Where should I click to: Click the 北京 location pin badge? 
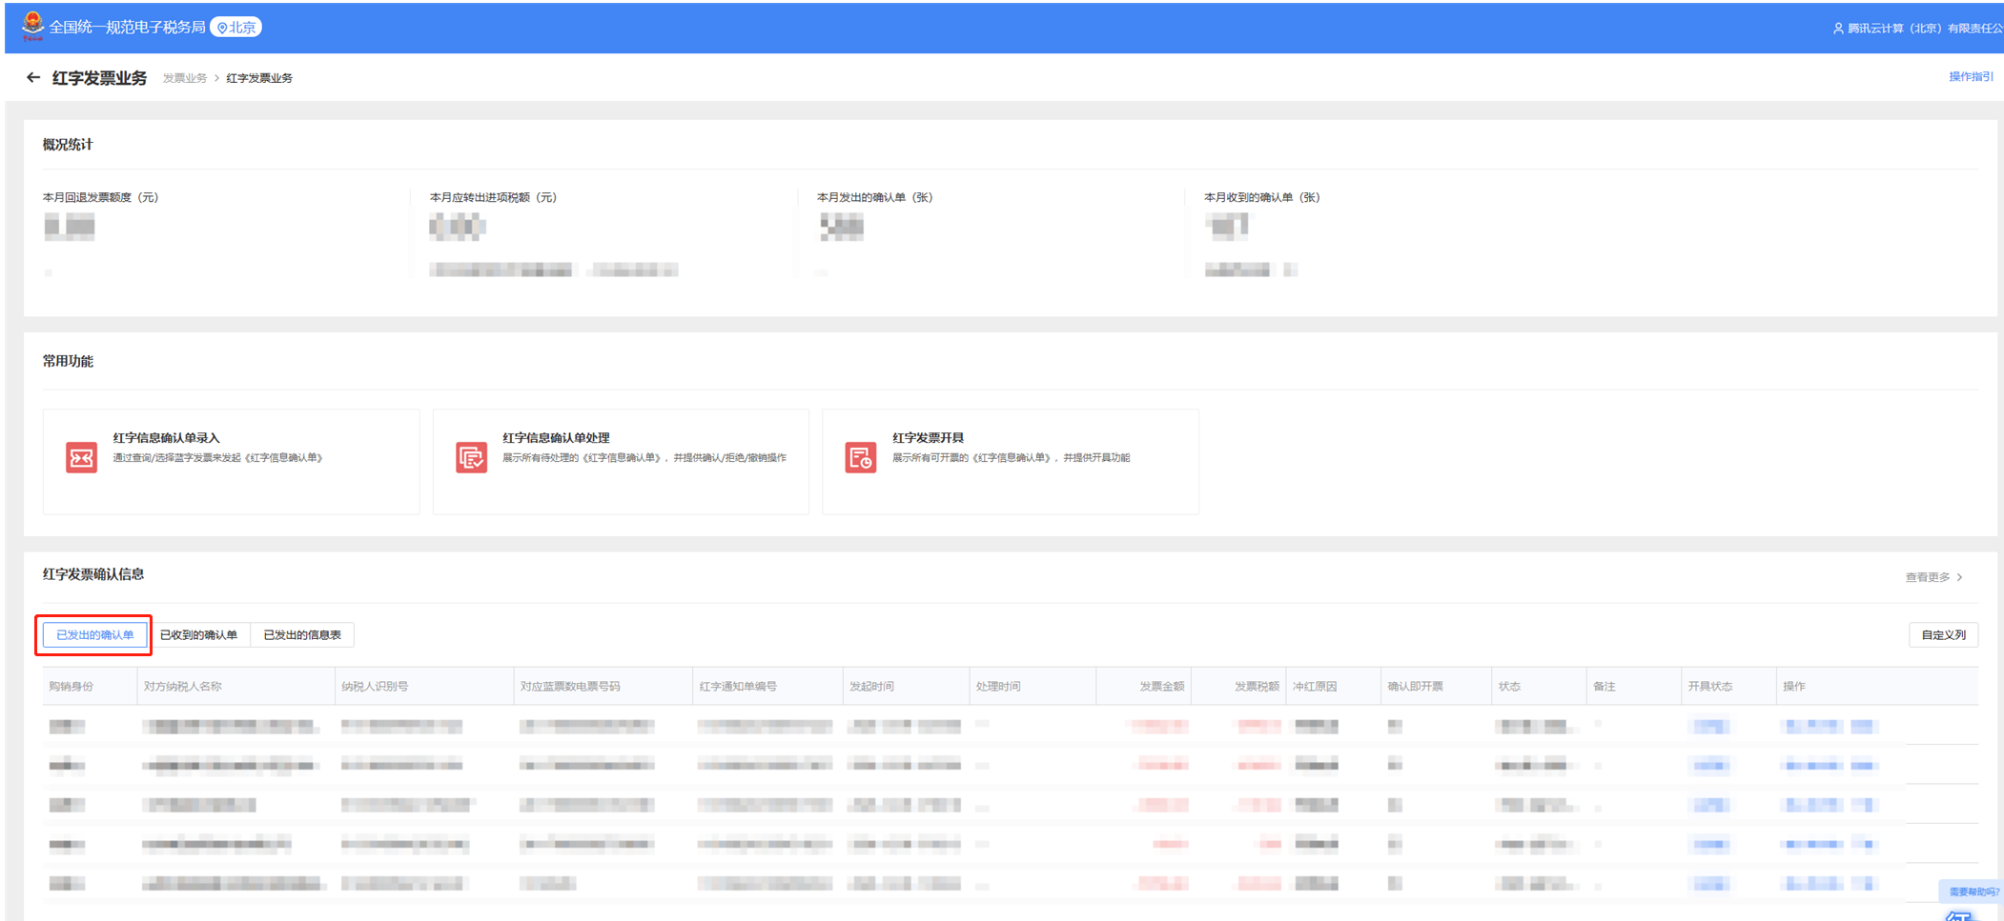point(235,28)
